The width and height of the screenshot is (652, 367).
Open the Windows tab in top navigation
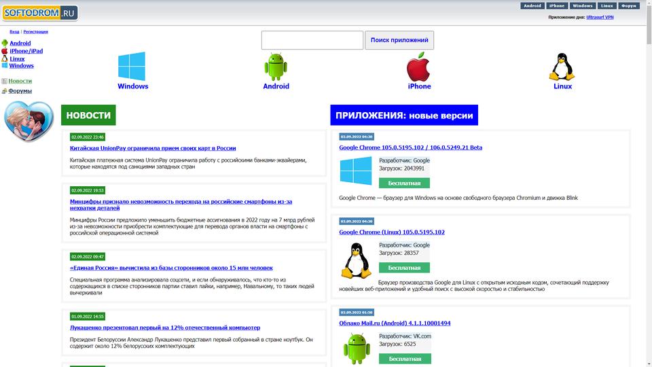click(582, 6)
